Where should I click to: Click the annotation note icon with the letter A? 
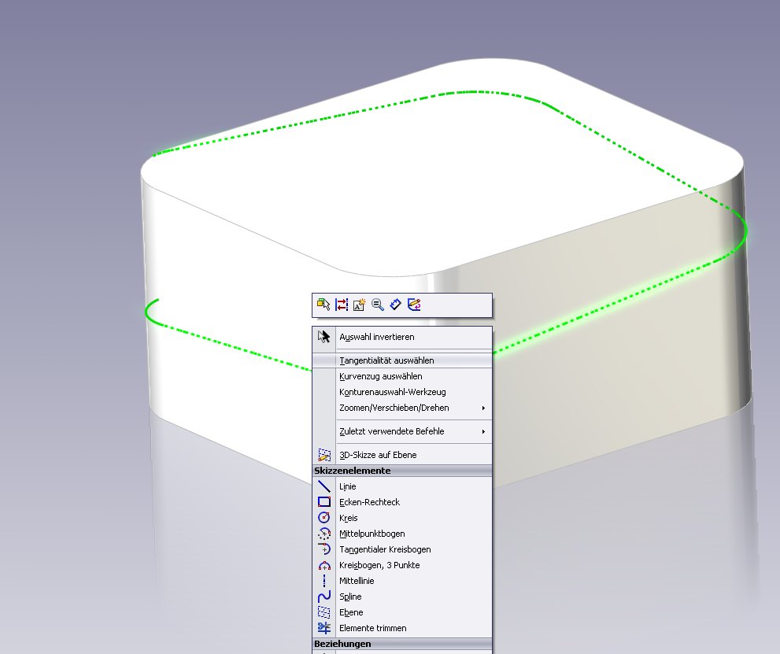pos(359,305)
